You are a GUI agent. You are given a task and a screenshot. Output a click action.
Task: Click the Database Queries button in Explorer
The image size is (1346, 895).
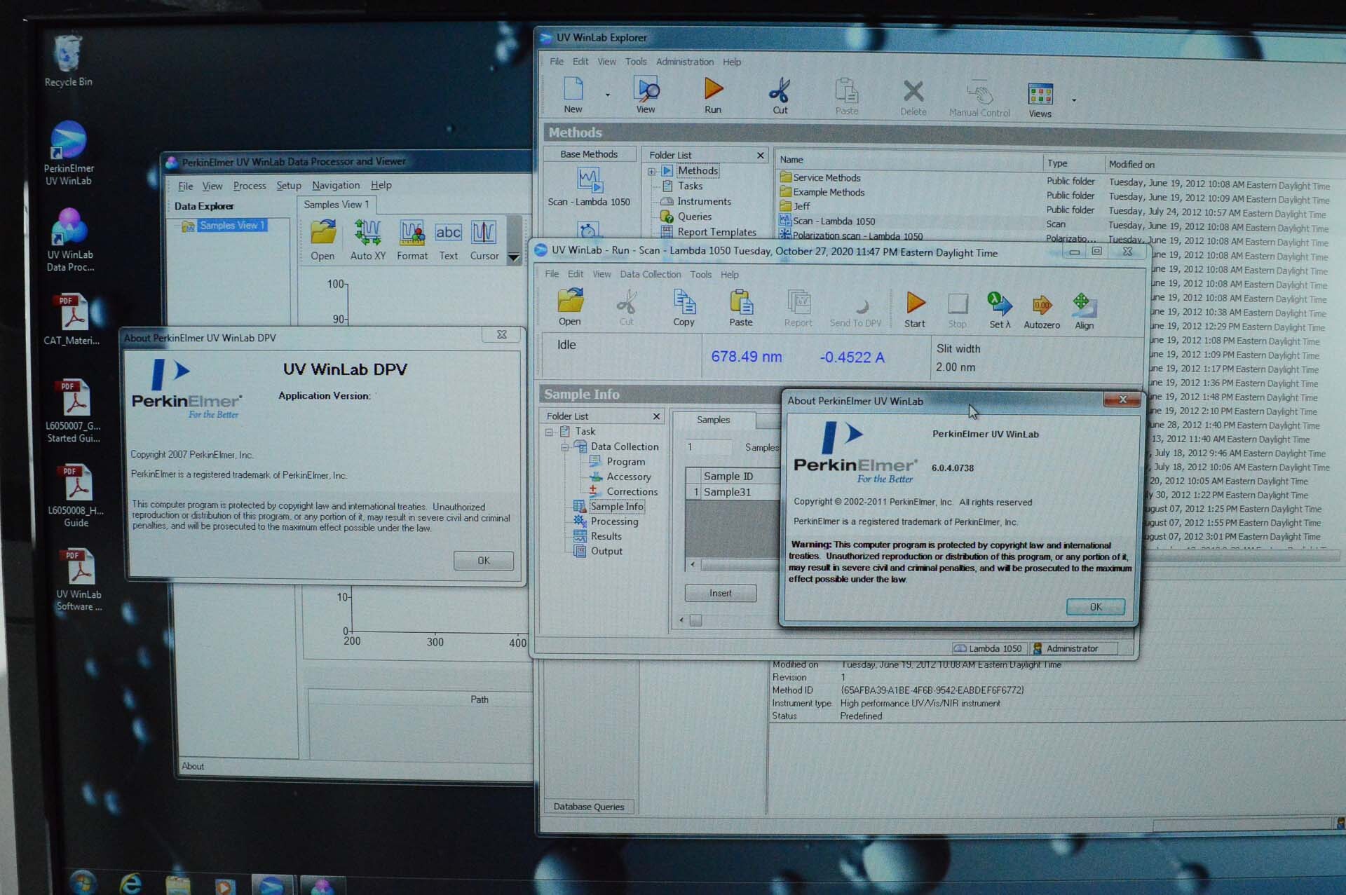click(589, 807)
